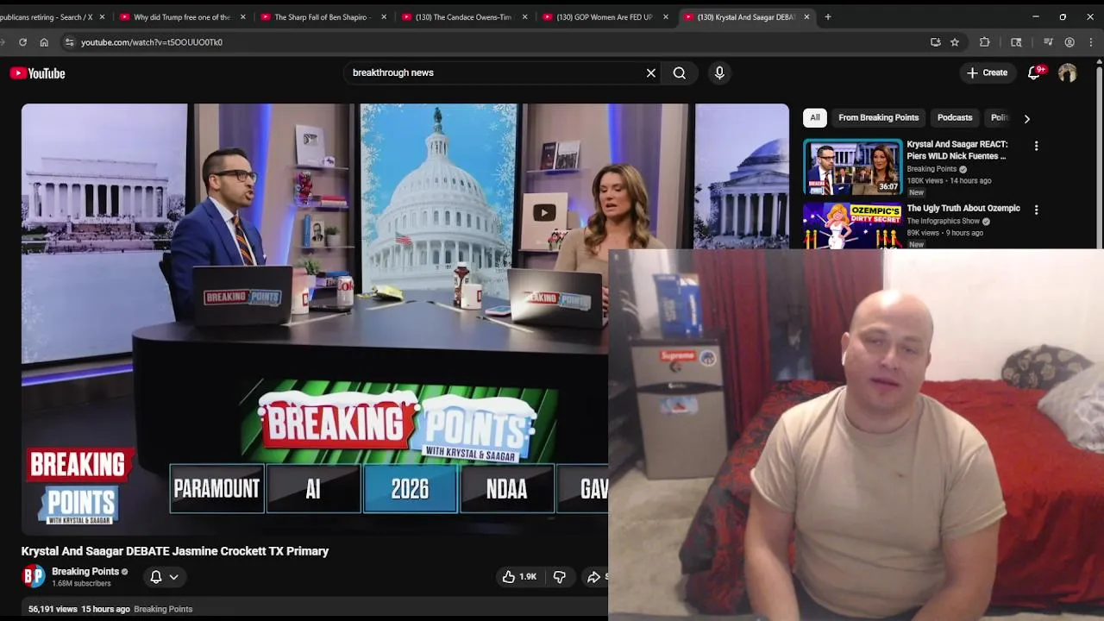The height and width of the screenshot is (621, 1104).
Task: Select 'From Breaking Points' filter chip
Action: 878,118
